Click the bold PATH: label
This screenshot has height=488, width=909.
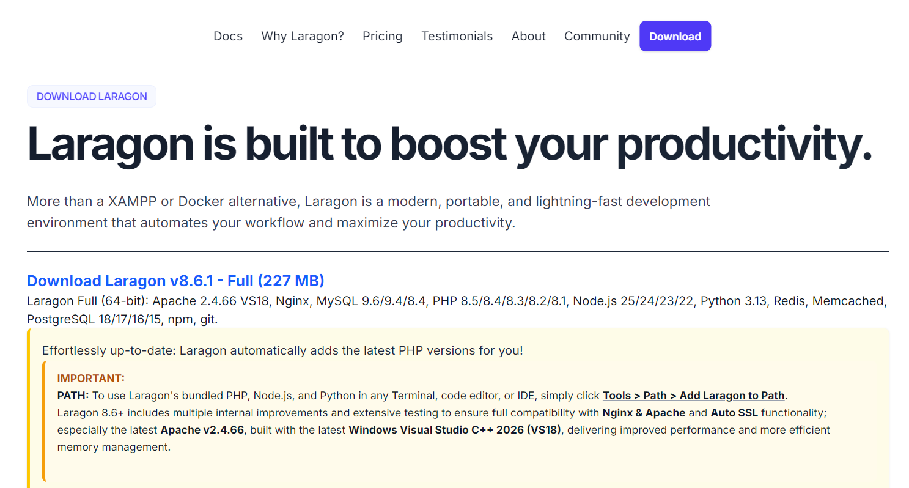click(73, 395)
